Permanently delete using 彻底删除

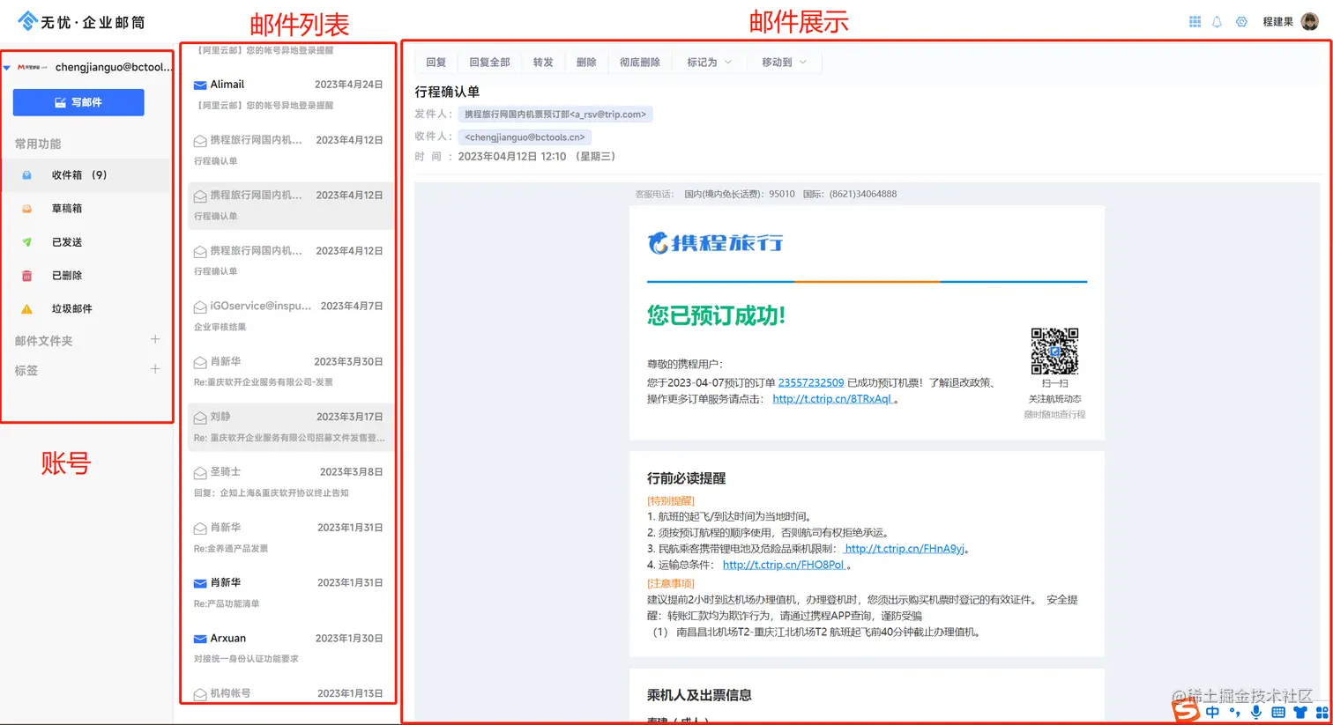pyautogui.click(x=640, y=63)
